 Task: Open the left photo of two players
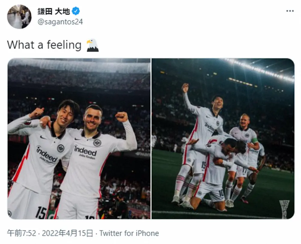pos(79,139)
